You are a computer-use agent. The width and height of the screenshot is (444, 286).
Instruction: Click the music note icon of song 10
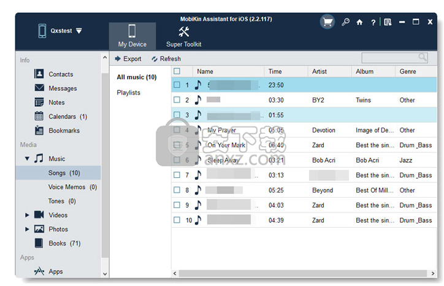(198, 220)
